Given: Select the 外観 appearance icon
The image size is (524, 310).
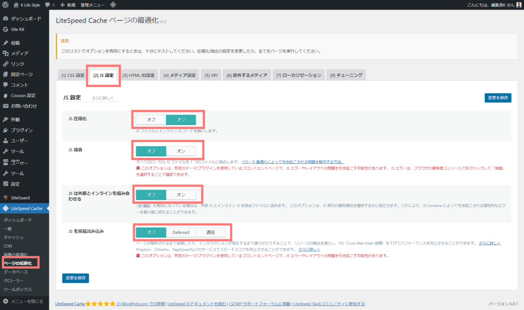Looking at the screenshot, I should (x=5, y=119).
